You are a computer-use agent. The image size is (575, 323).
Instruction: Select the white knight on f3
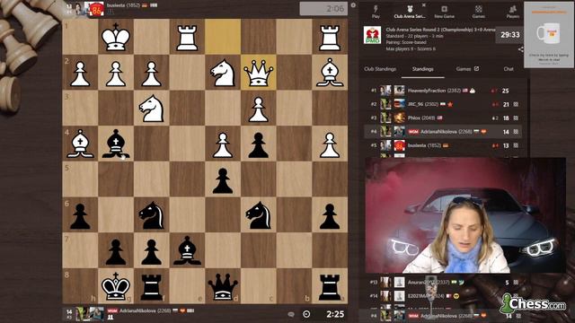click(x=152, y=108)
